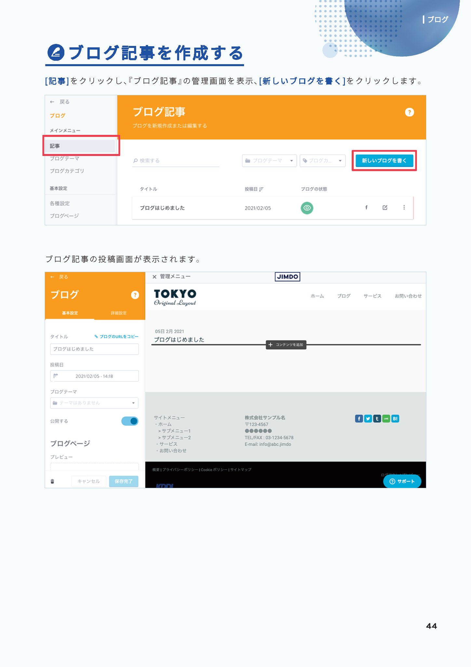This screenshot has width=471, height=667.
Task: Click the タイトル input field in editor
Action: (94, 349)
